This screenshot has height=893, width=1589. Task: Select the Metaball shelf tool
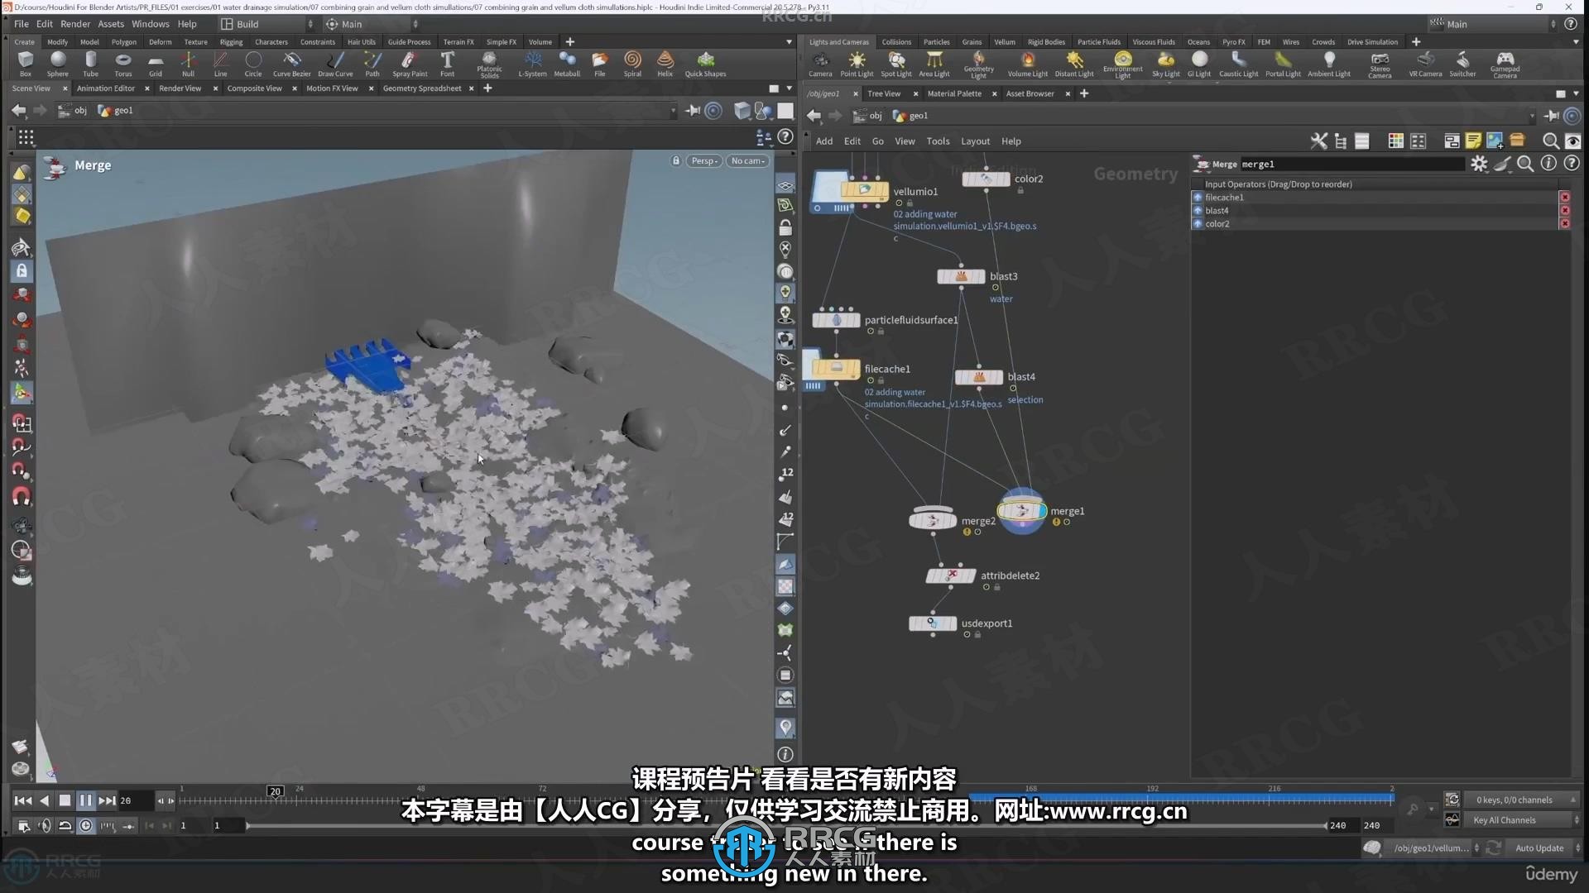567,64
